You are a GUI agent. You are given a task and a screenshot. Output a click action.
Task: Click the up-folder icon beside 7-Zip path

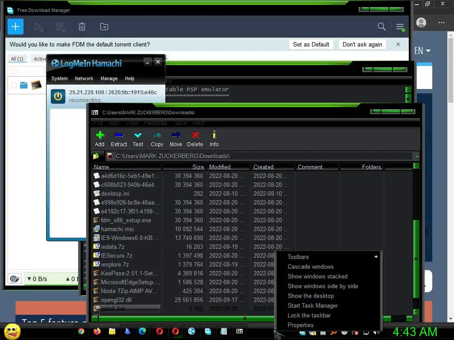pyautogui.click(x=96, y=156)
